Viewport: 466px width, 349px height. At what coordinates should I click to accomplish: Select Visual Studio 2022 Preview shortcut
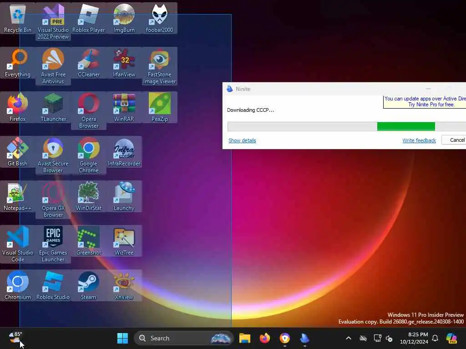(53, 22)
